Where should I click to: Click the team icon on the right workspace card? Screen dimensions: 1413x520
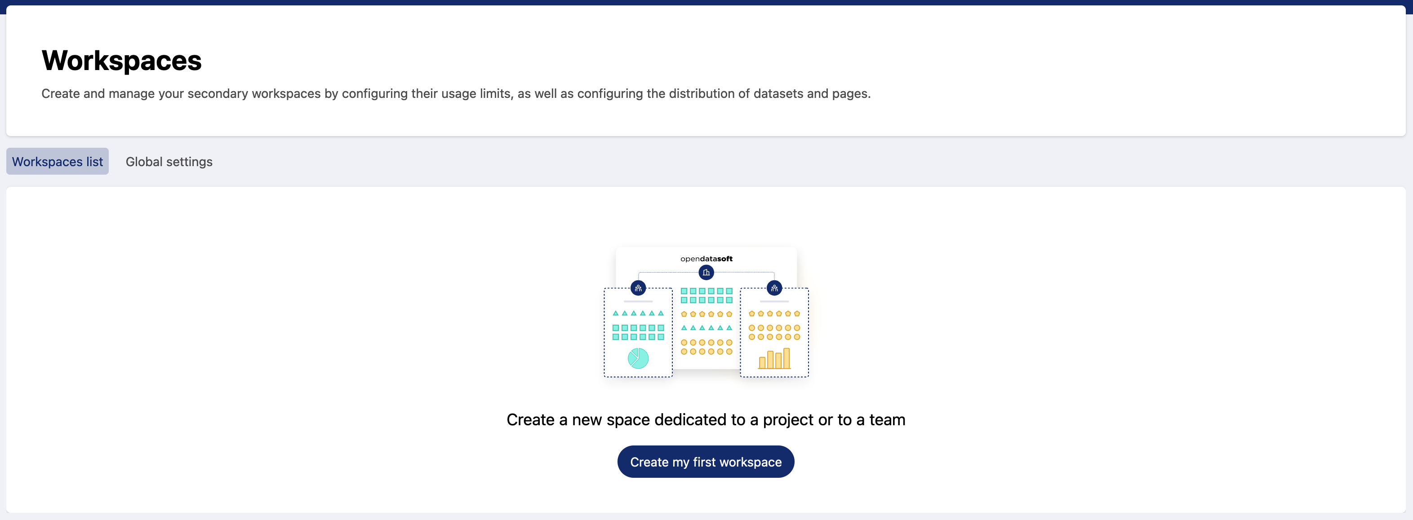coord(774,288)
